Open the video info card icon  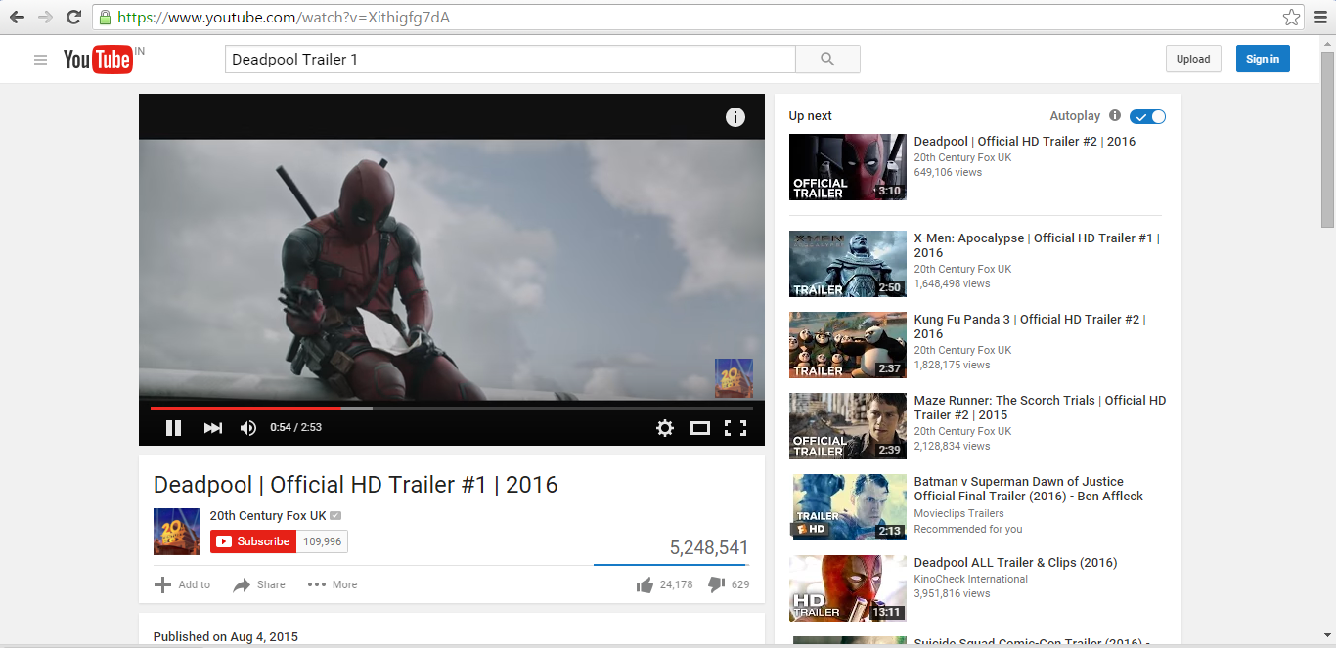tap(735, 117)
